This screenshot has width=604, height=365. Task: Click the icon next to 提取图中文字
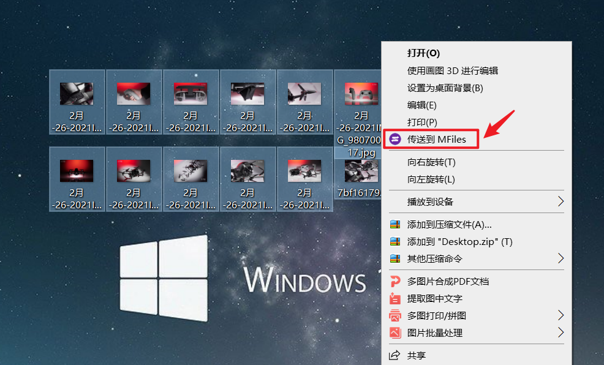pyautogui.click(x=395, y=298)
